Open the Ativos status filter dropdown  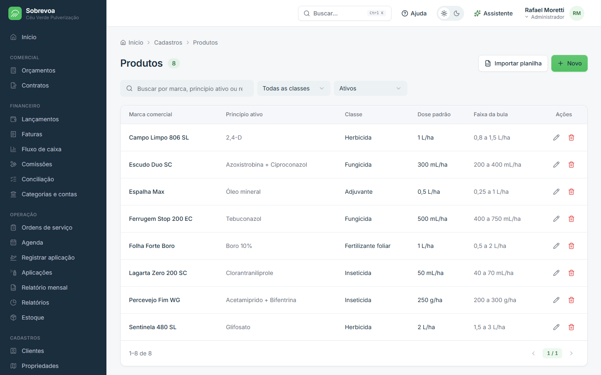(x=371, y=88)
